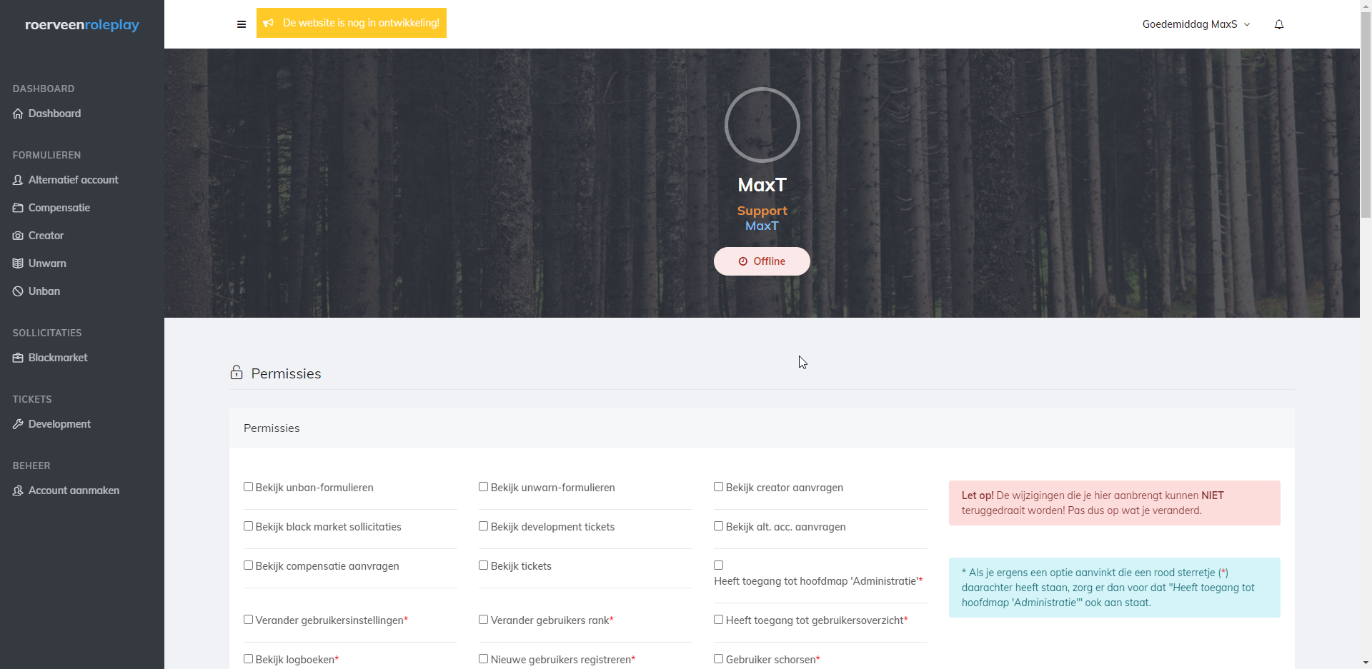Screen dimensions: 1372x669
Task: Click the website in development announcement banner
Action: pyautogui.click(x=352, y=23)
